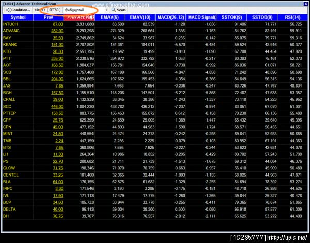Select the BBL symbol
This screenshot has width=310, height=243.
pos(7,79)
